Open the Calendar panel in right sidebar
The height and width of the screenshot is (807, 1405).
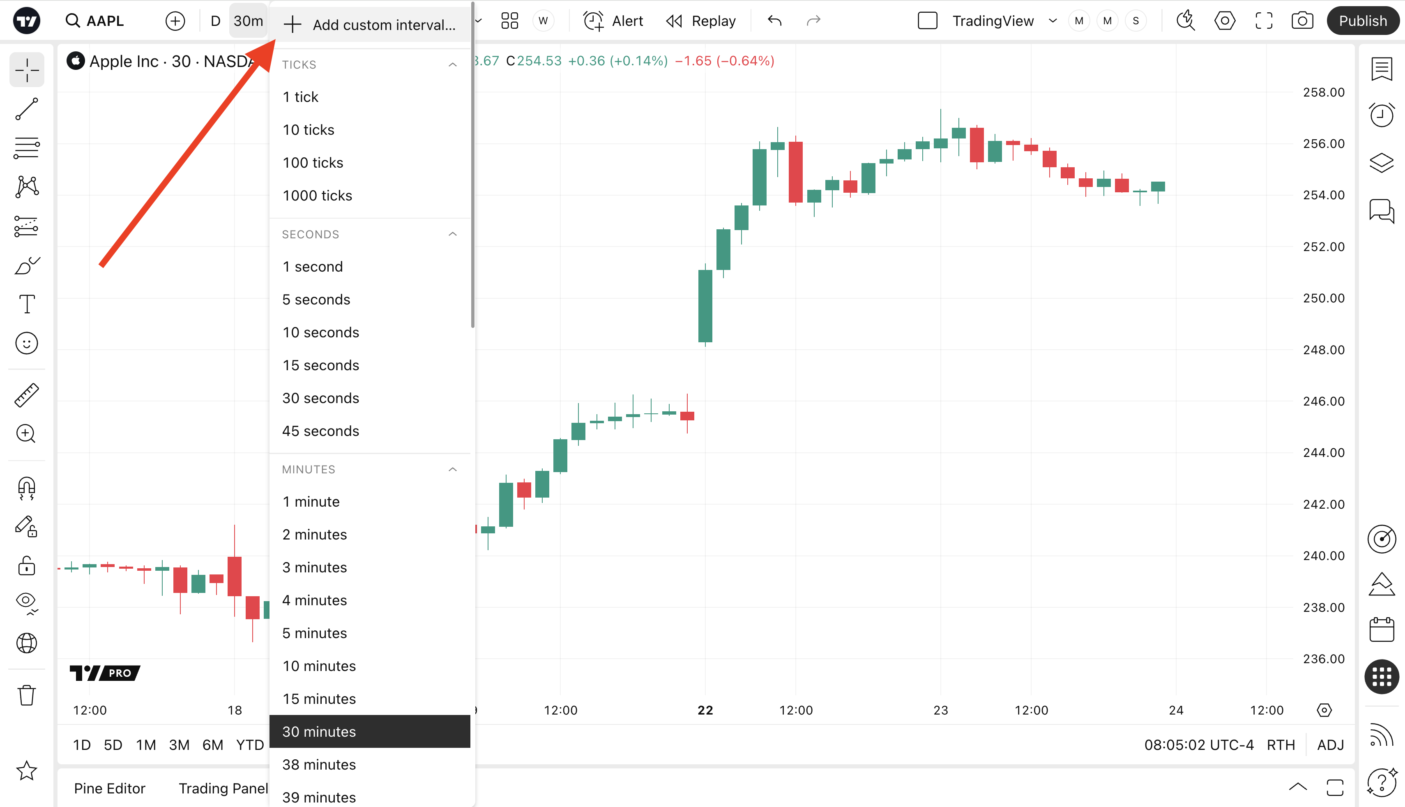coord(1382,629)
